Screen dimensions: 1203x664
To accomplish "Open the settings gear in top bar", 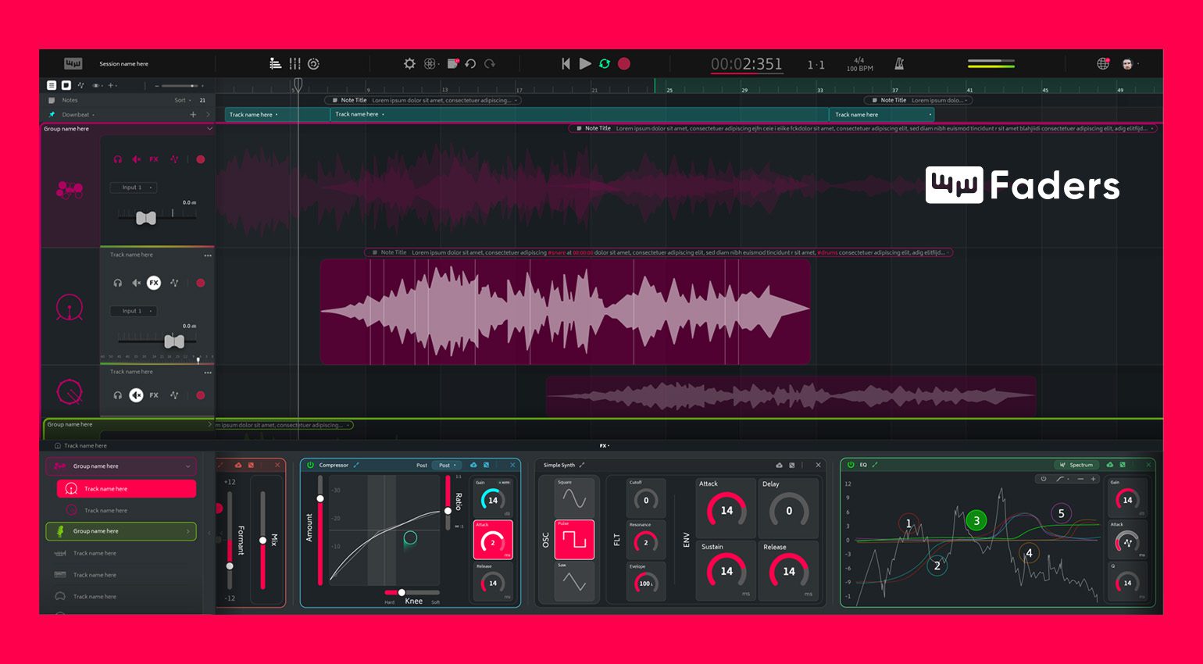I will [409, 64].
